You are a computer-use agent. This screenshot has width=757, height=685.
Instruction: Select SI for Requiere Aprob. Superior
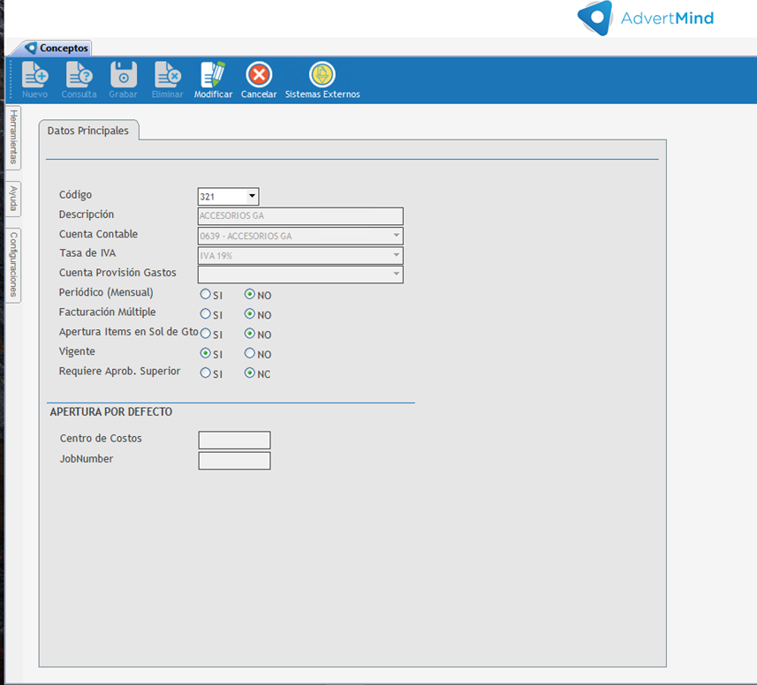click(205, 373)
